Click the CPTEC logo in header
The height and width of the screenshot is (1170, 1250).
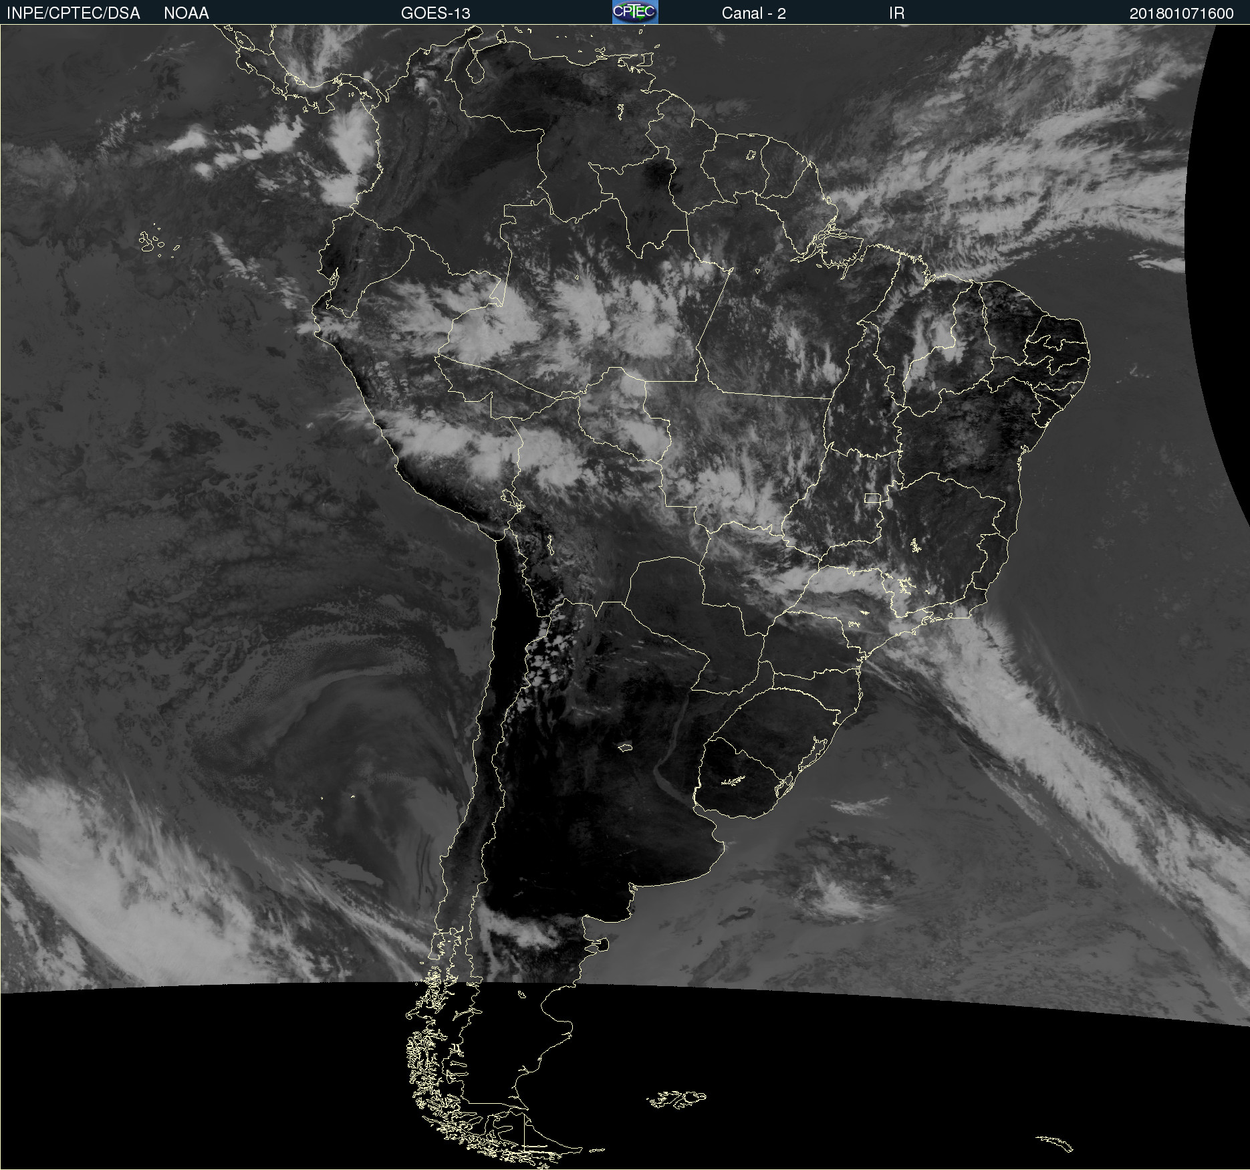click(x=635, y=12)
